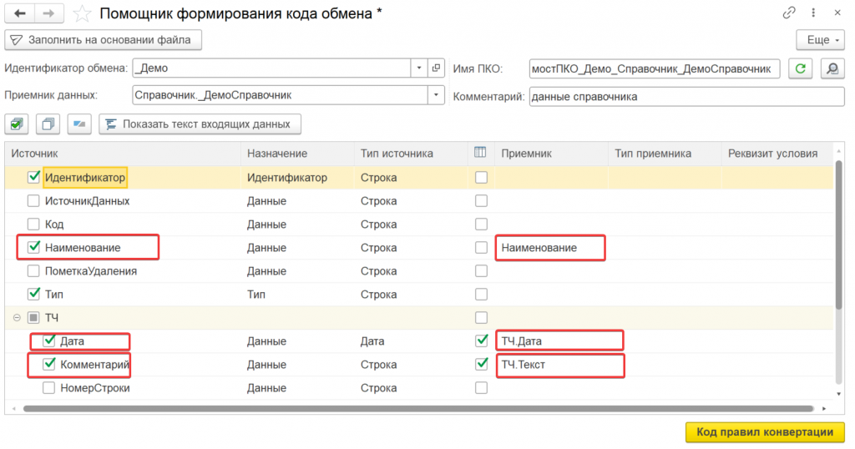Click the green refresh icon beside Имя ПКО
The height and width of the screenshot is (449, 855).
[x=801, y=68]
